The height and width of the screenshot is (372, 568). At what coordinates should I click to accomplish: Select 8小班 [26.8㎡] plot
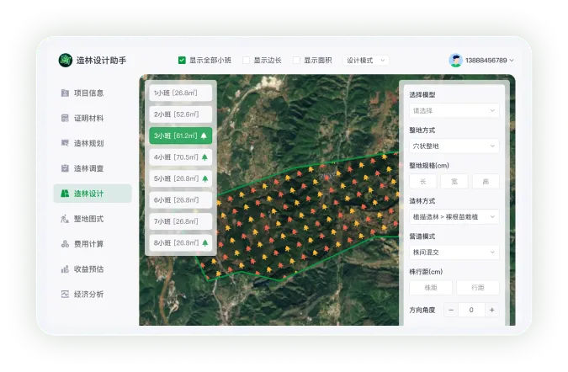(180, 242)
